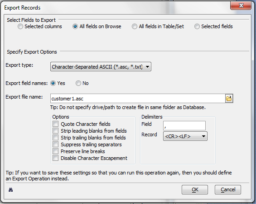Screen dimensions: 256x204
Task: Click the Select Fields to Export heading
Action: click(x=31, y=20)
